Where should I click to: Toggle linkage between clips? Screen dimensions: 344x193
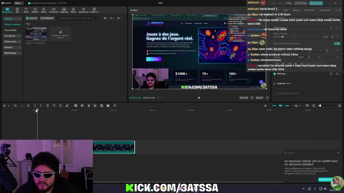287,106
